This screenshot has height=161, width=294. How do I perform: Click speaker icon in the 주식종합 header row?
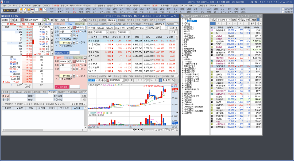pyautogui.click(x=17, y=20)
